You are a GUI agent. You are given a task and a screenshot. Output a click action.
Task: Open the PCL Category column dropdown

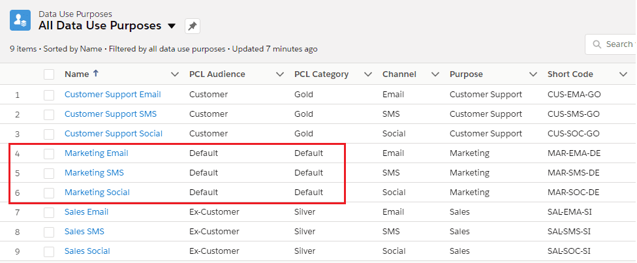368,74
